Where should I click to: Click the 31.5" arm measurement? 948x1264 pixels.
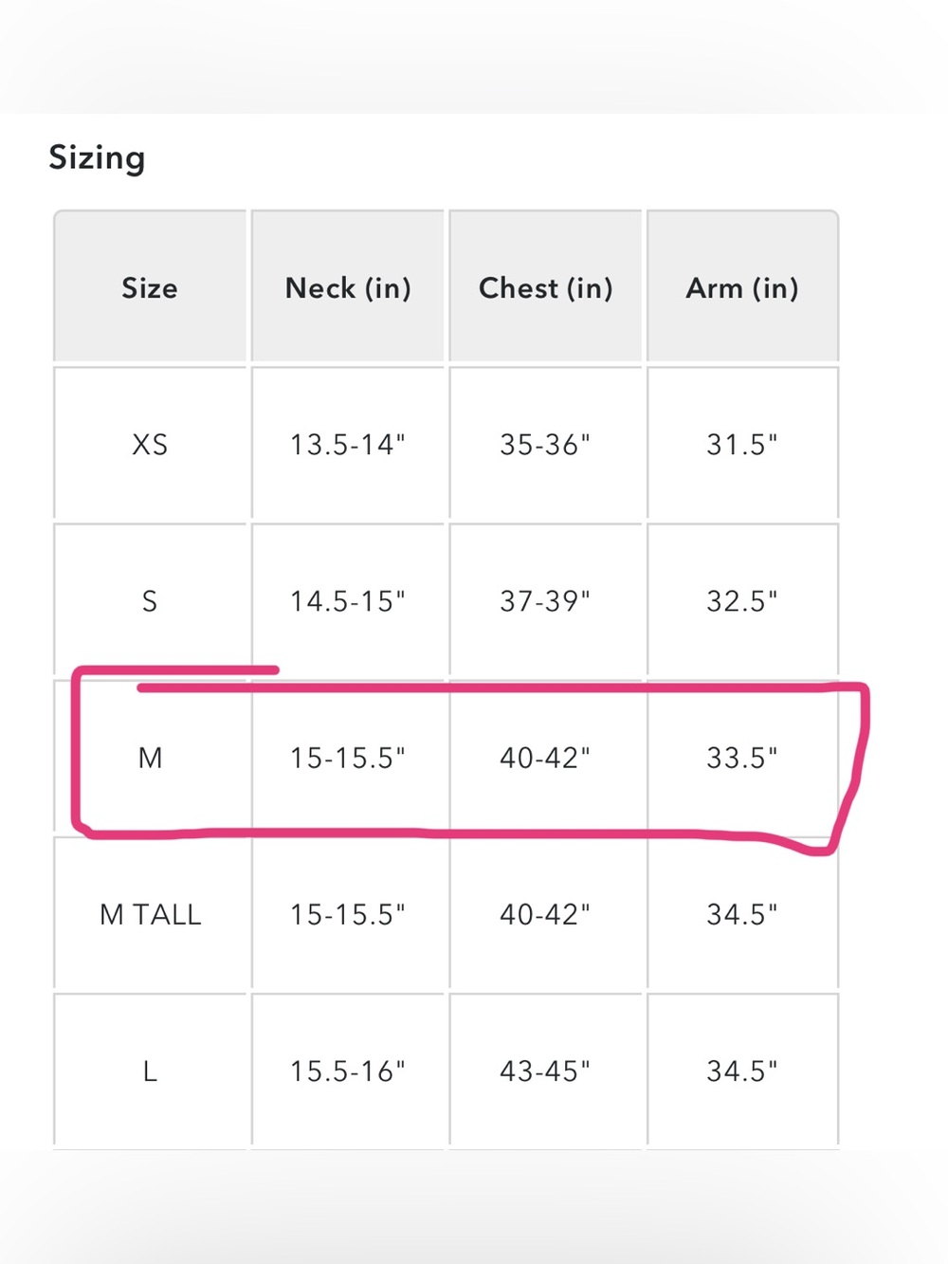pos(742,444)
